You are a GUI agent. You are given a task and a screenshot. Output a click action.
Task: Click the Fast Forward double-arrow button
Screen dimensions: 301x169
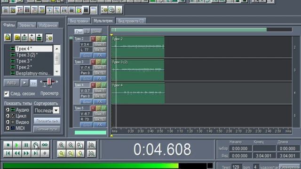coord(26,154)
